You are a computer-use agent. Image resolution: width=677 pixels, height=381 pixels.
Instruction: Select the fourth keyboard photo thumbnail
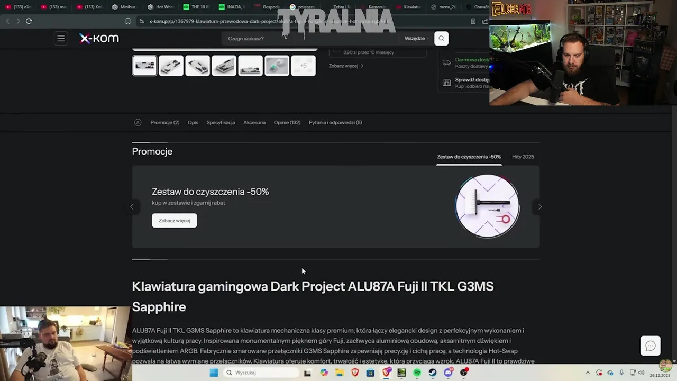tap(224, 66)
